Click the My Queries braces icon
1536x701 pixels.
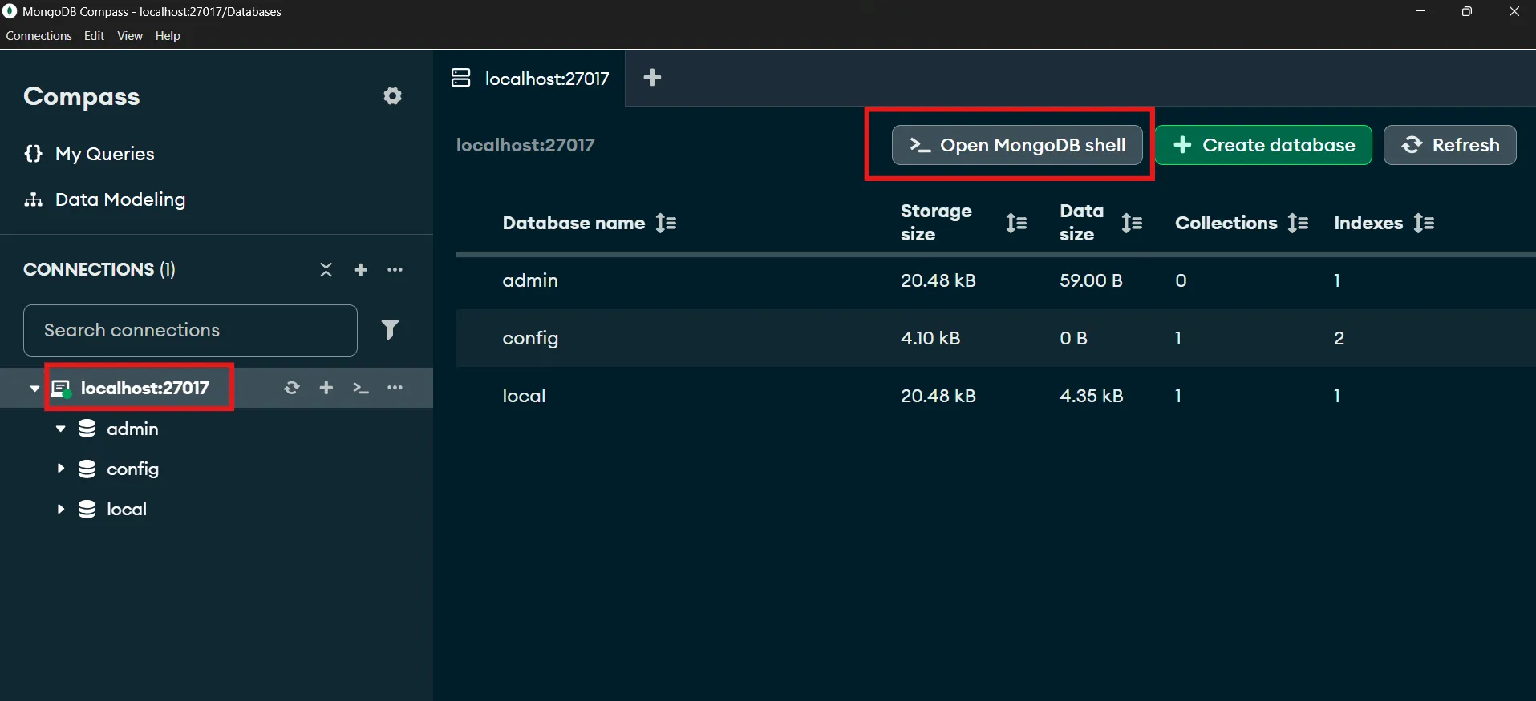(34, 154)
